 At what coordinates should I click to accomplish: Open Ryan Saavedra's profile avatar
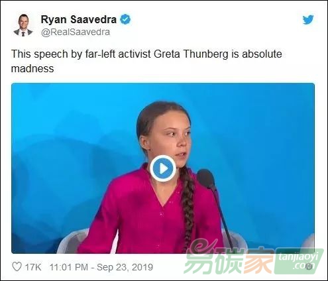[x=23, y=25]
